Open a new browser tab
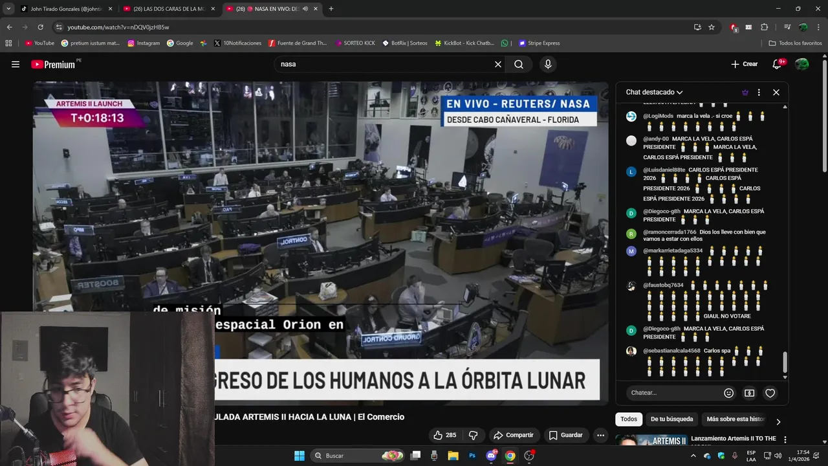The height and width of the screenshot is (466, 828). pyautogui.click(x=331, y=8)
